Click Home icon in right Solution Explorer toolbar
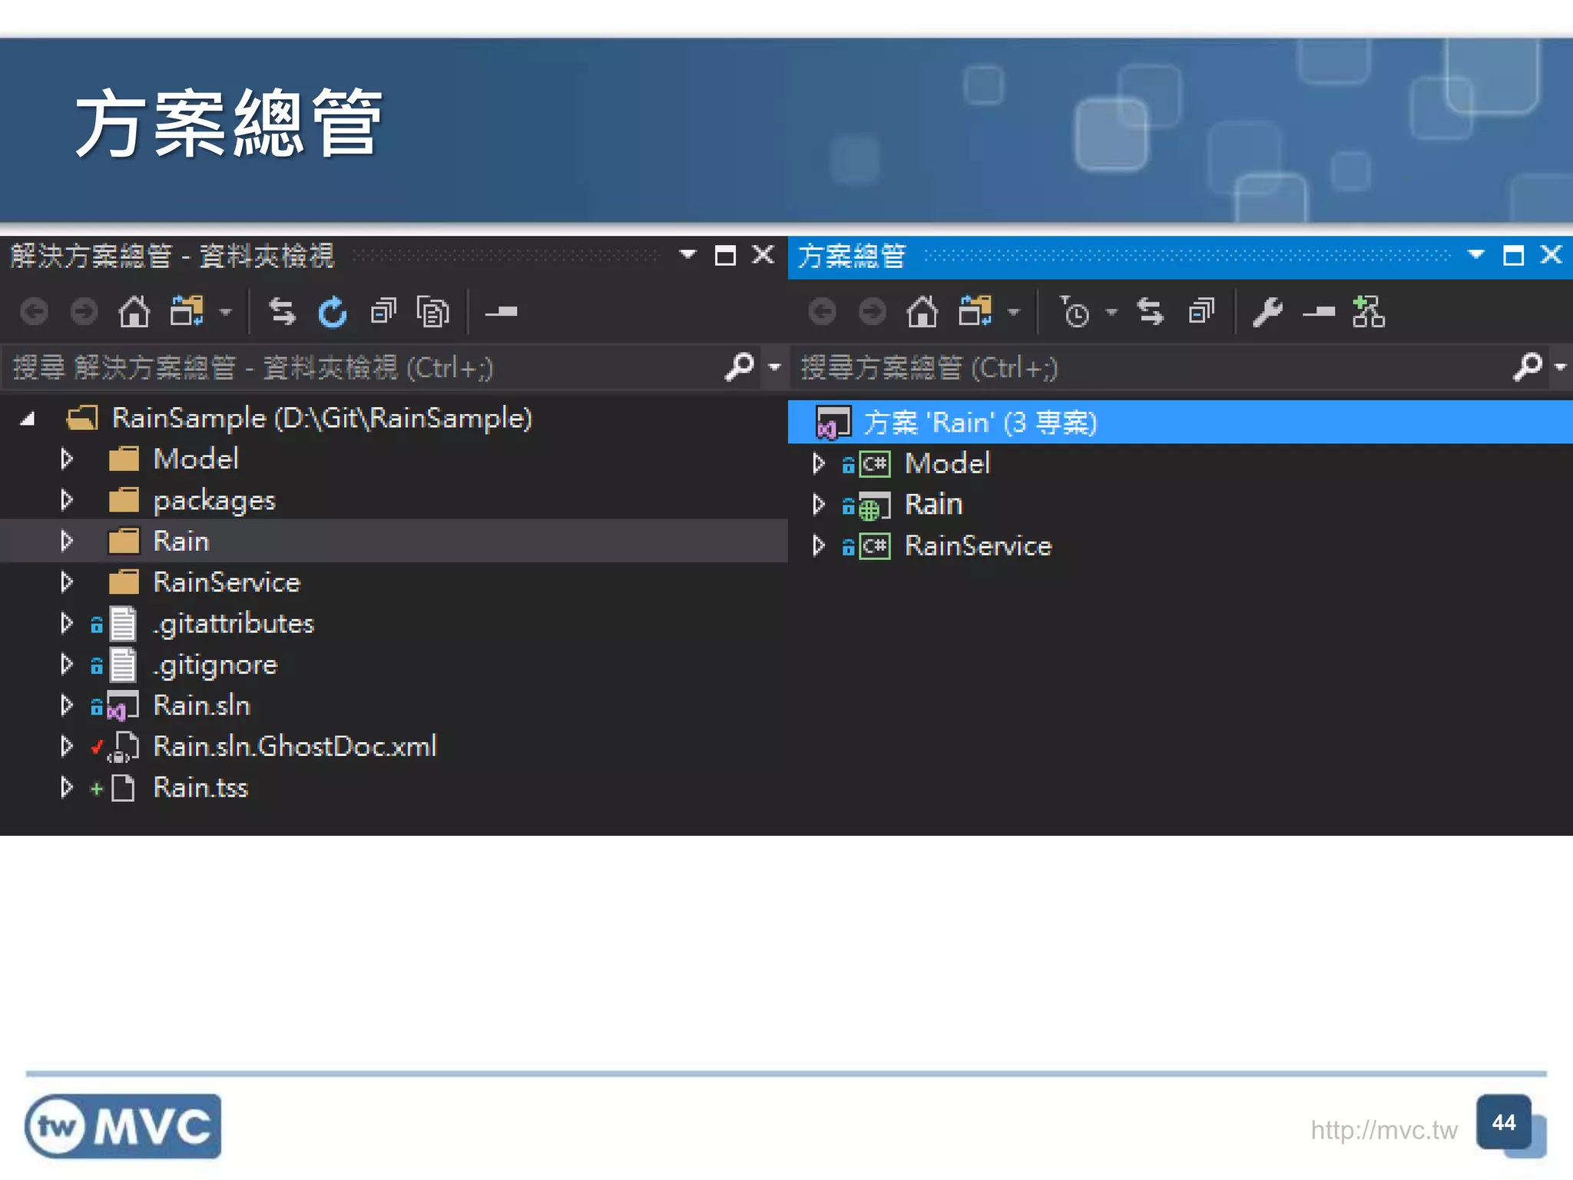1573x1180 pixels. (922, 312)
